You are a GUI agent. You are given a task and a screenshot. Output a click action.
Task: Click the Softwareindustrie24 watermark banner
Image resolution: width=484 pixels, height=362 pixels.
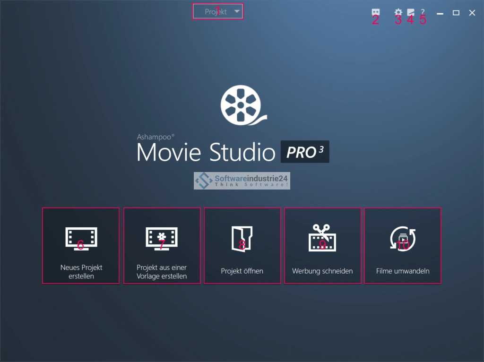click(242, 181)
